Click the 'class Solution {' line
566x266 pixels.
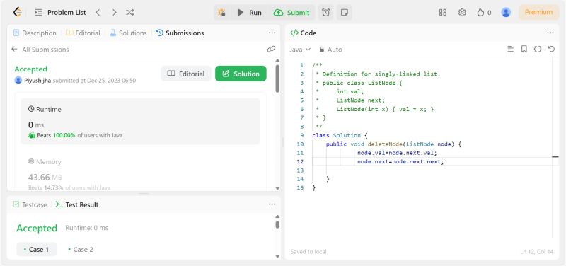(x=340, y=135)
